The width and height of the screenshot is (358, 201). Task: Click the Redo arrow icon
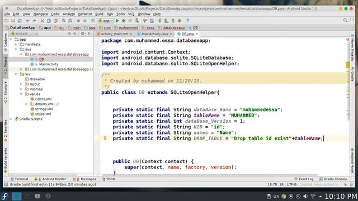(34, 21)
